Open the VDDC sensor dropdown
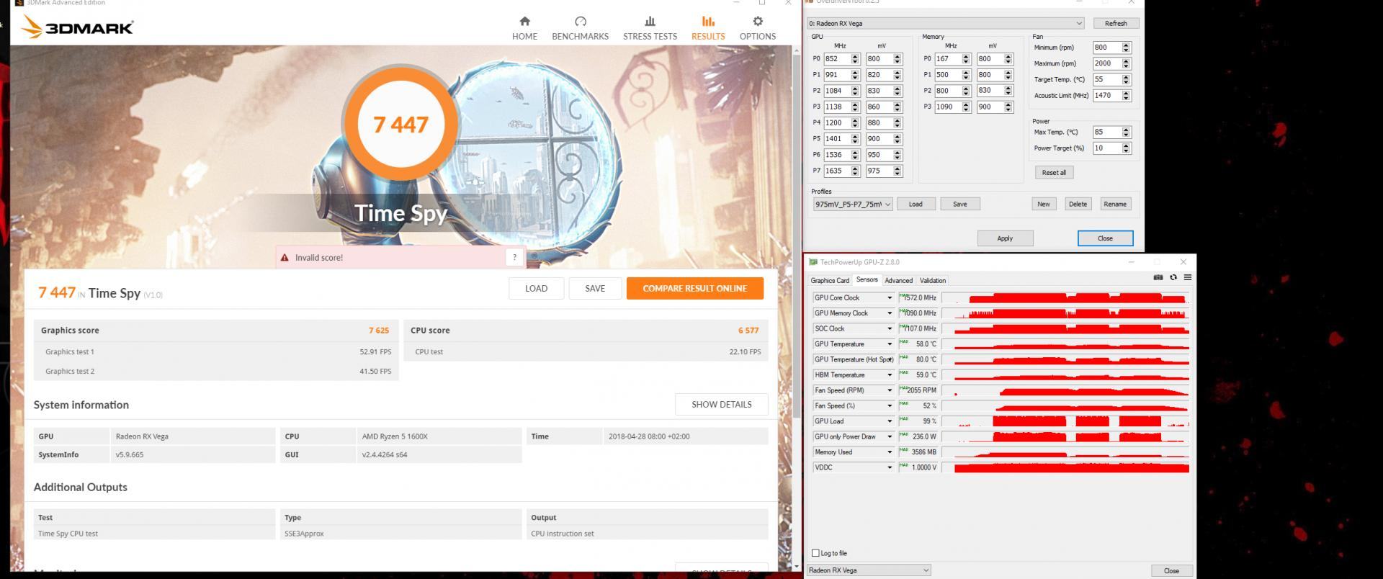This screenshot has height=579, width=1383. (x=890, y=467)
